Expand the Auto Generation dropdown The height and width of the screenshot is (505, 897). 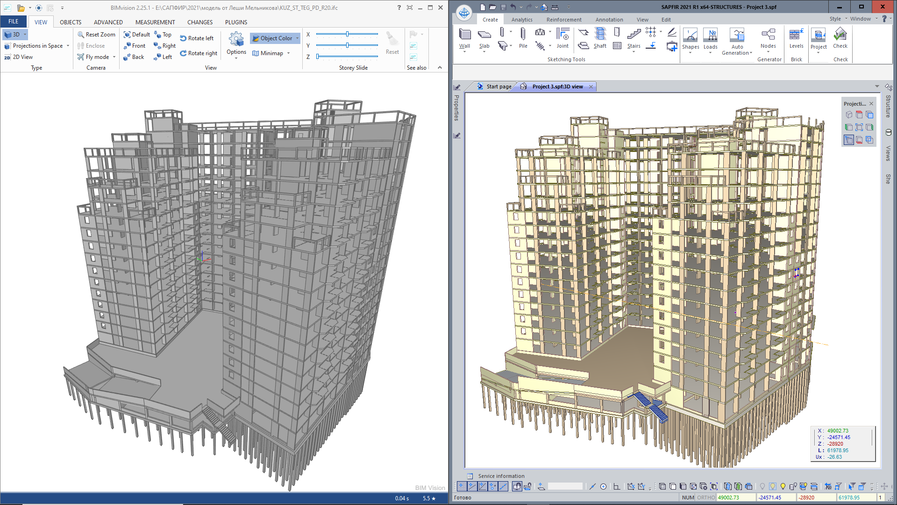[751, 53]
